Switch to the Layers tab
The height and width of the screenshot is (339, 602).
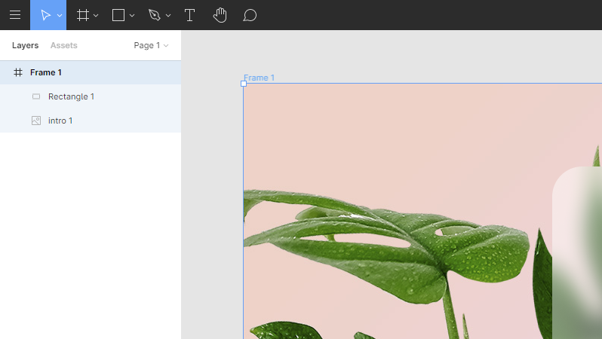point(26,45)
